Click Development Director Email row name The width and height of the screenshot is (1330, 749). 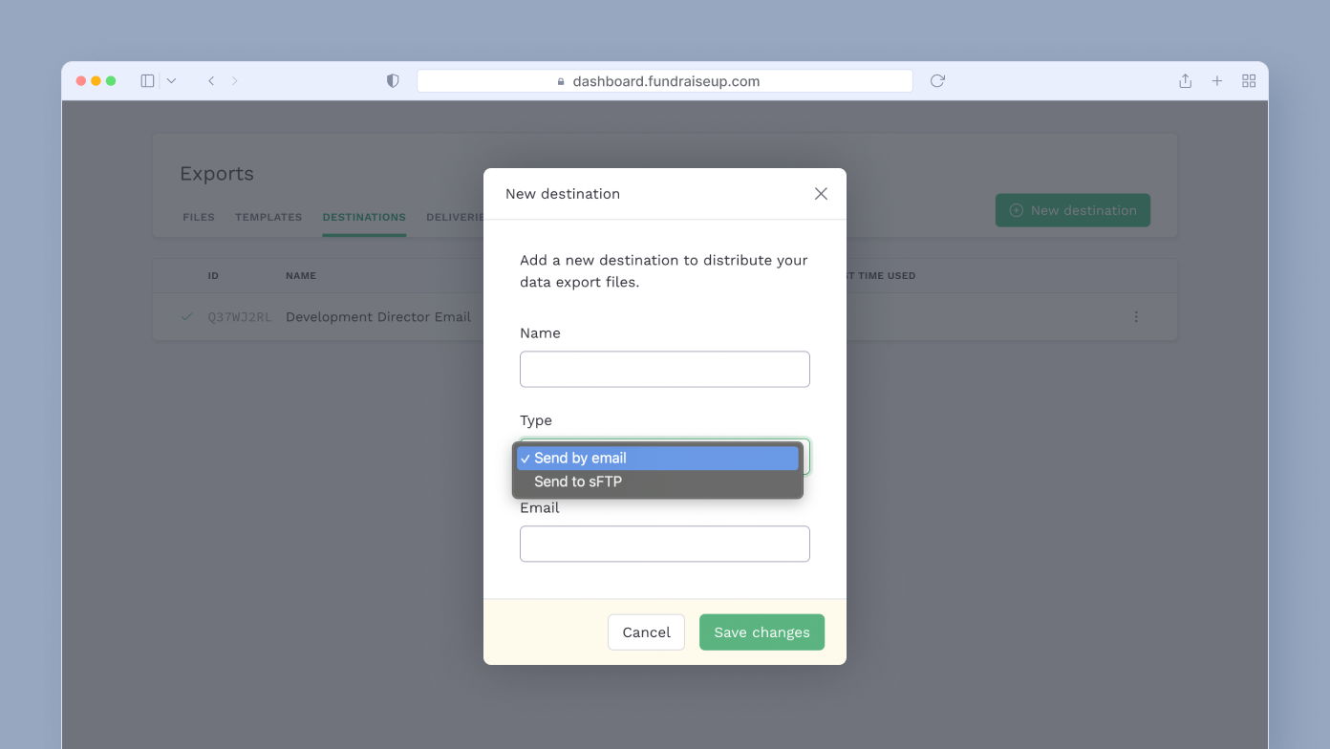click(378, 317)
